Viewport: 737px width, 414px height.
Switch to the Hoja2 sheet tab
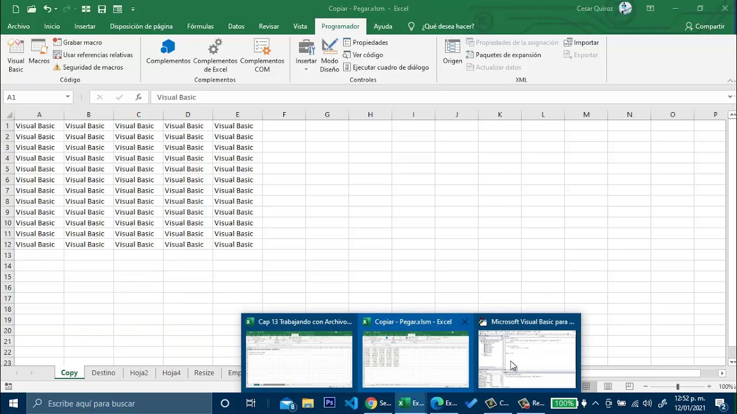[x=139, y=373]
